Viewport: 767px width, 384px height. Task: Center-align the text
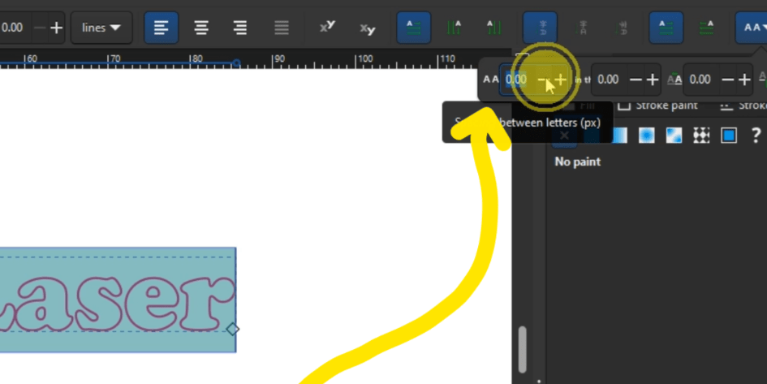click(201, 28)
